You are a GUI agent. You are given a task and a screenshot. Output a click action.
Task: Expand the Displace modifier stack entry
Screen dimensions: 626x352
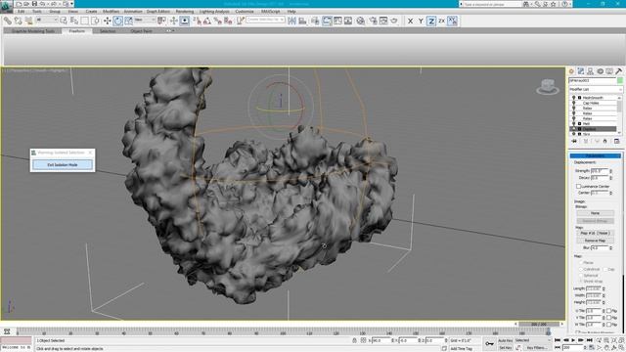pos(579,129)
